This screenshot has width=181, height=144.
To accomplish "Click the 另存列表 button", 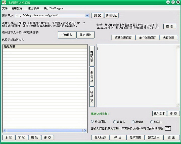I will 169,38.
